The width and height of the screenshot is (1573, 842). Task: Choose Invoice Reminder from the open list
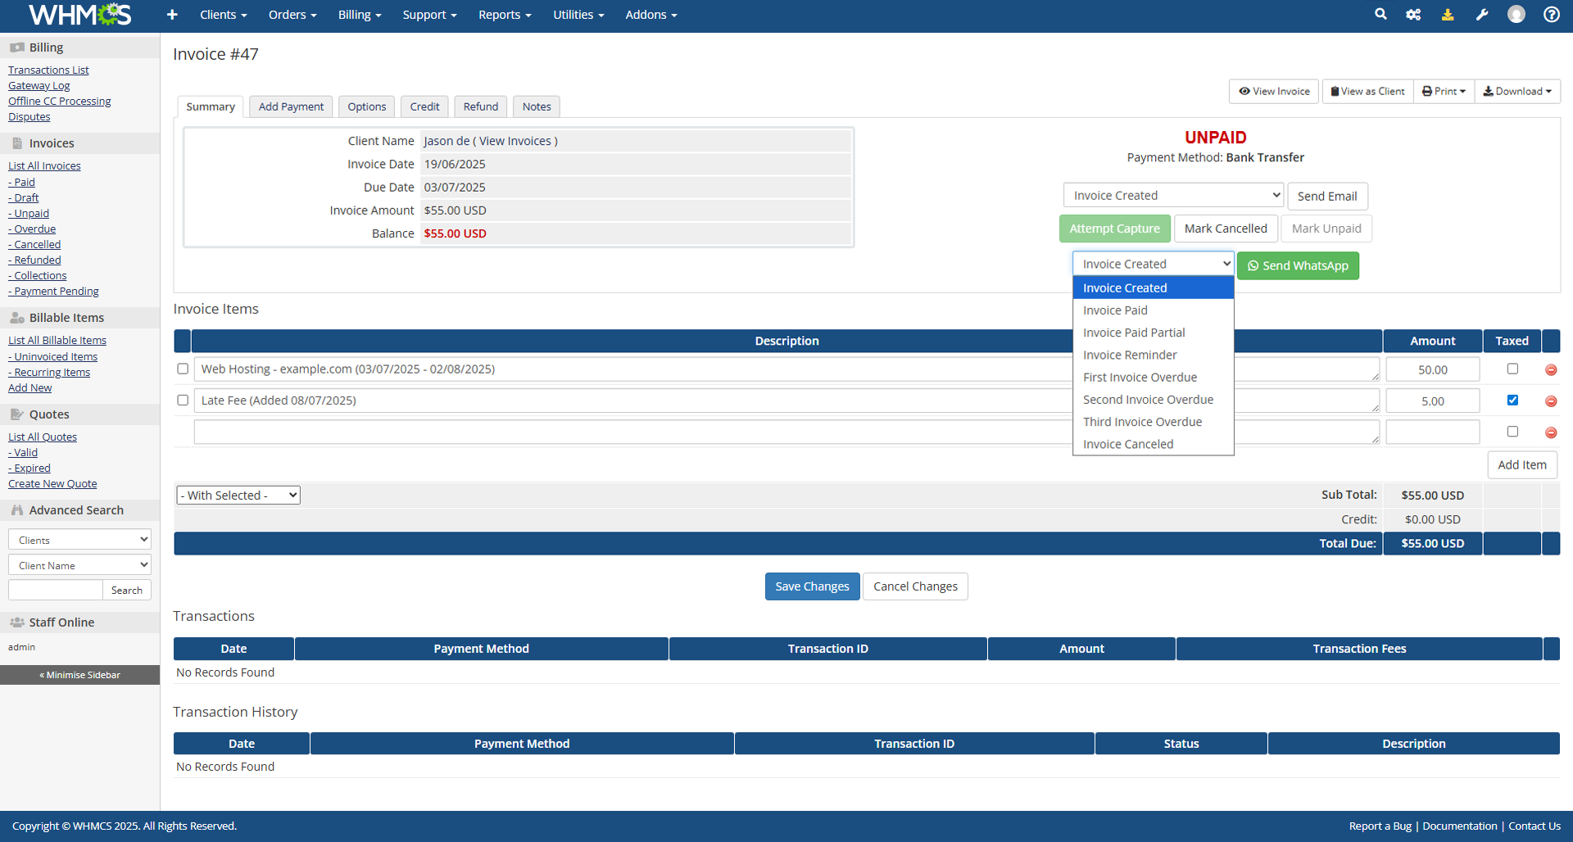coord(1130,355)
